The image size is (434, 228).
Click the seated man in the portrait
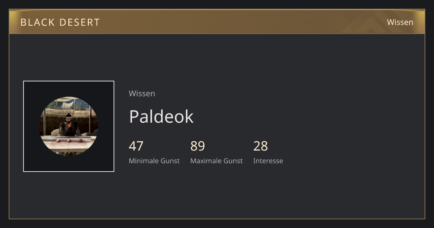tap(69, 125)
